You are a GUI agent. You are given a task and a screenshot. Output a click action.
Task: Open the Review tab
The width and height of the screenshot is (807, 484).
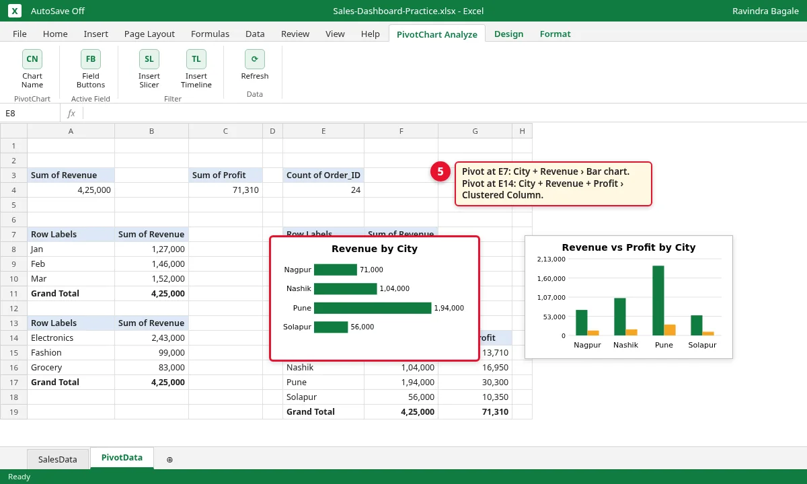(x=295, y=34)
